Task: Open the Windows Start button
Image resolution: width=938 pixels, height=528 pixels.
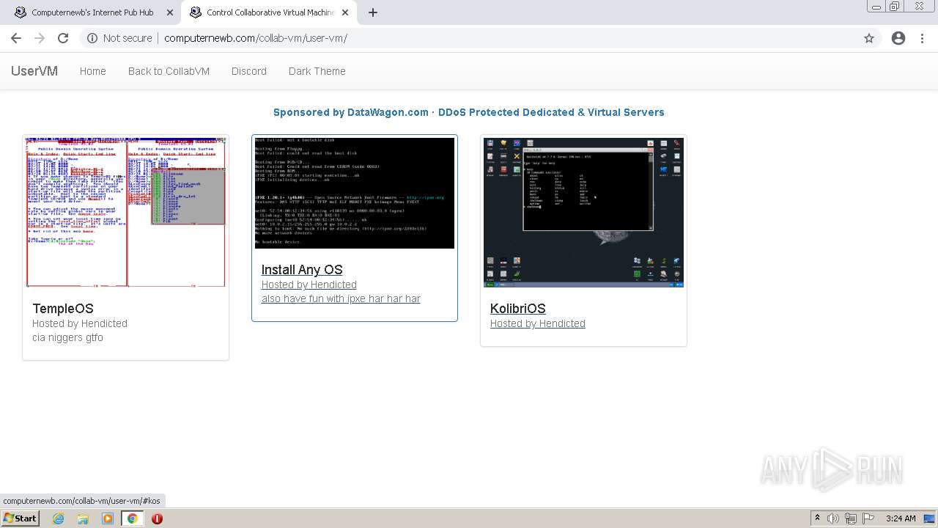Action: click(20, 518)
